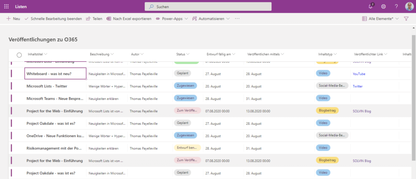Select Microsoft Teams - Neue Bespre... cell
The image size is (416, 179).
point(55,98)
